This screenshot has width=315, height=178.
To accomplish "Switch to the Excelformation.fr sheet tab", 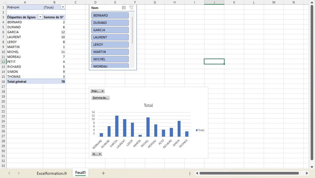I will coord(52,173).
